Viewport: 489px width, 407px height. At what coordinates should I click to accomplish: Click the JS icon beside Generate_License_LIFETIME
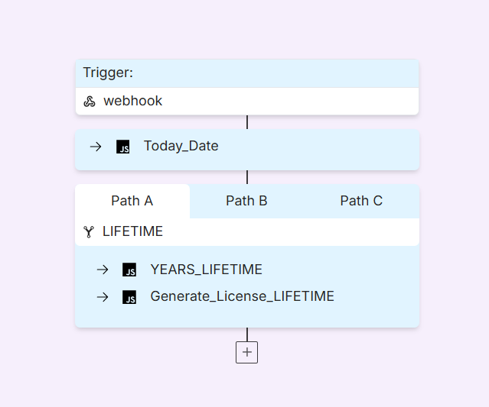click(x=129, y=297)
